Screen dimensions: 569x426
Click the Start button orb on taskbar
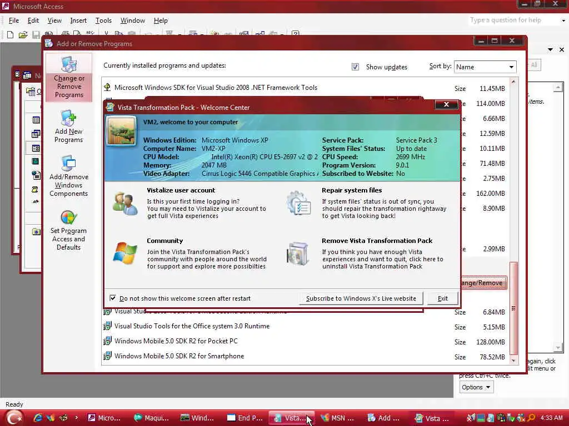click(x=14, y=418)
